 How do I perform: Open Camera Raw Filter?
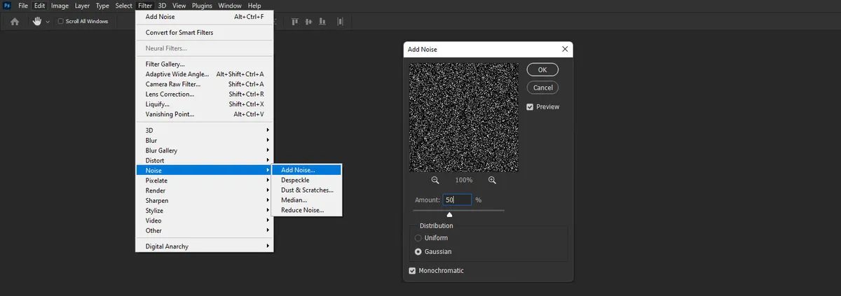point(204,84)
